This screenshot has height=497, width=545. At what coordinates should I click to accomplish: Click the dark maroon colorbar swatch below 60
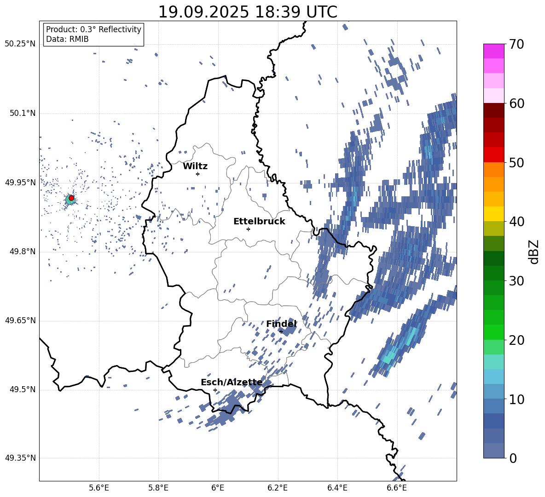pyautogui.click(x=493, y=110)
